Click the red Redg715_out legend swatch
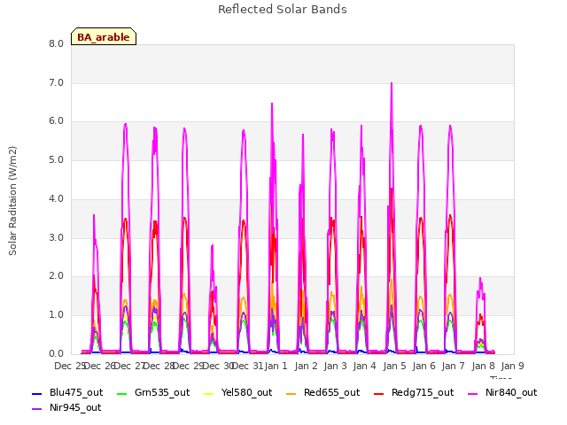Screen dimensions: 567x425 point(379,393)
